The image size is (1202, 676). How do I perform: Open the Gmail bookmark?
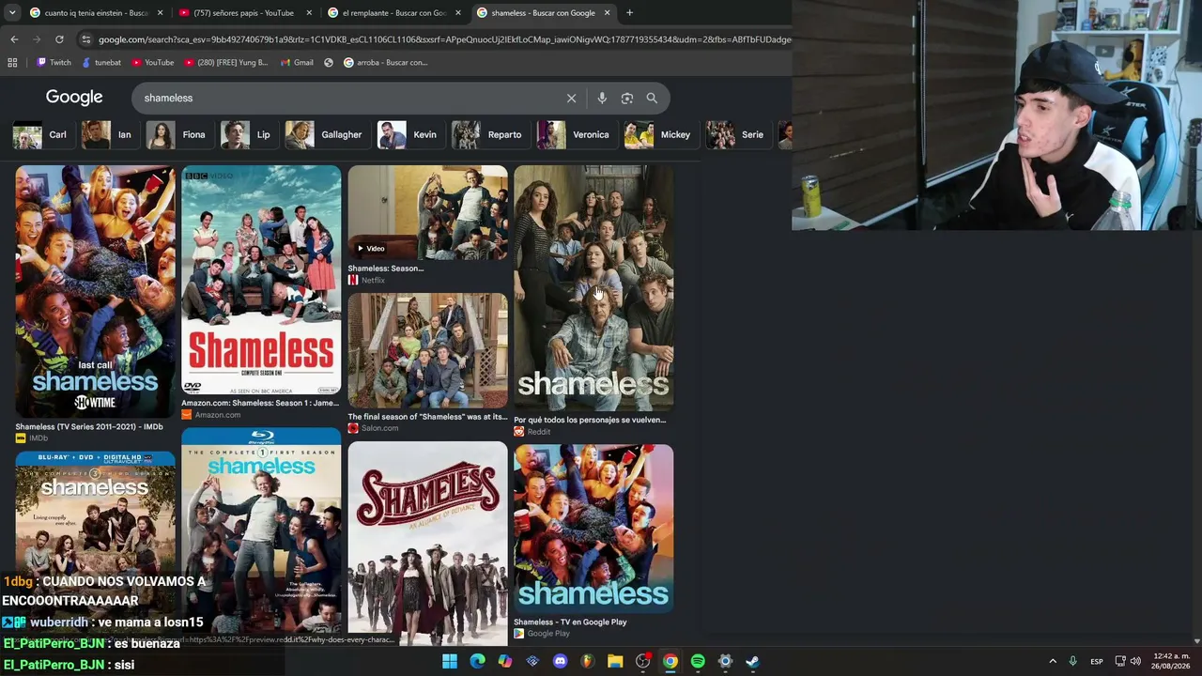coord(297,63)
